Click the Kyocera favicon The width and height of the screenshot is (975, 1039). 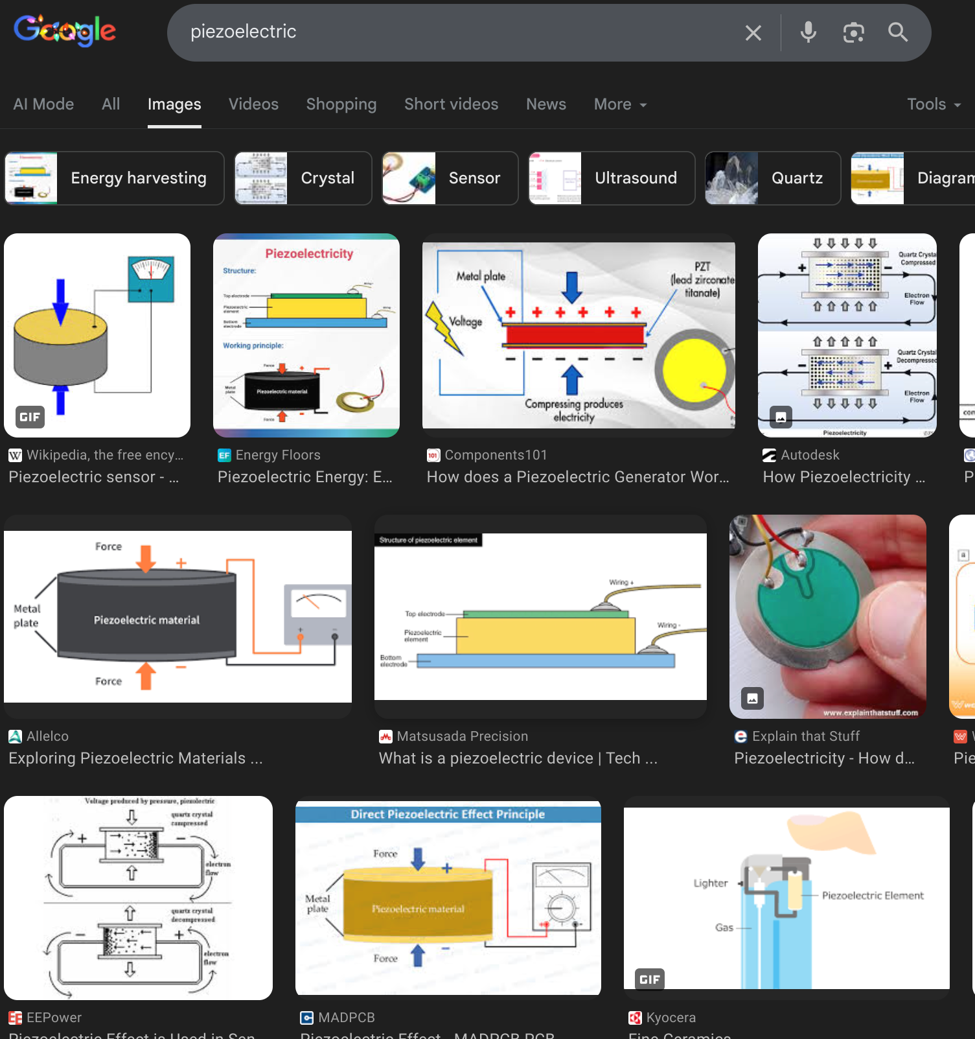click(635, 1018)
